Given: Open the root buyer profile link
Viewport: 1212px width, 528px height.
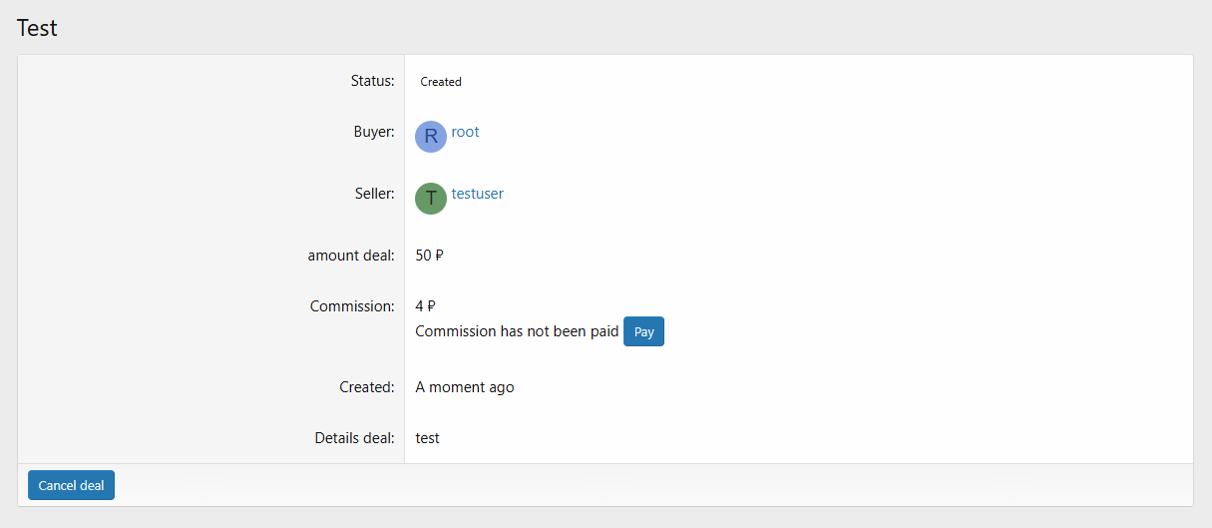Looking at the screenshot, I should tap(465, 132).
